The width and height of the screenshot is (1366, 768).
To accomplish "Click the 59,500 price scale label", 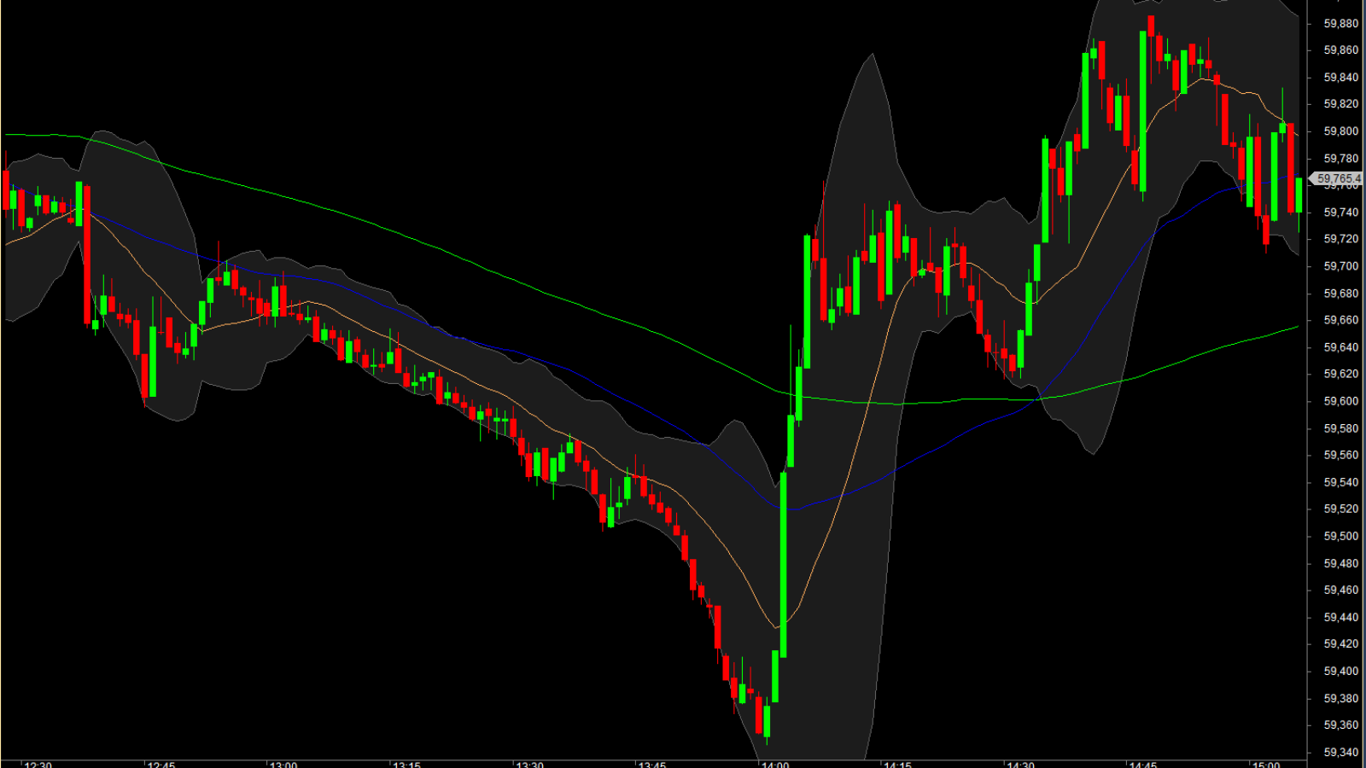I will pyautogui.click(x=1340, y=536).
